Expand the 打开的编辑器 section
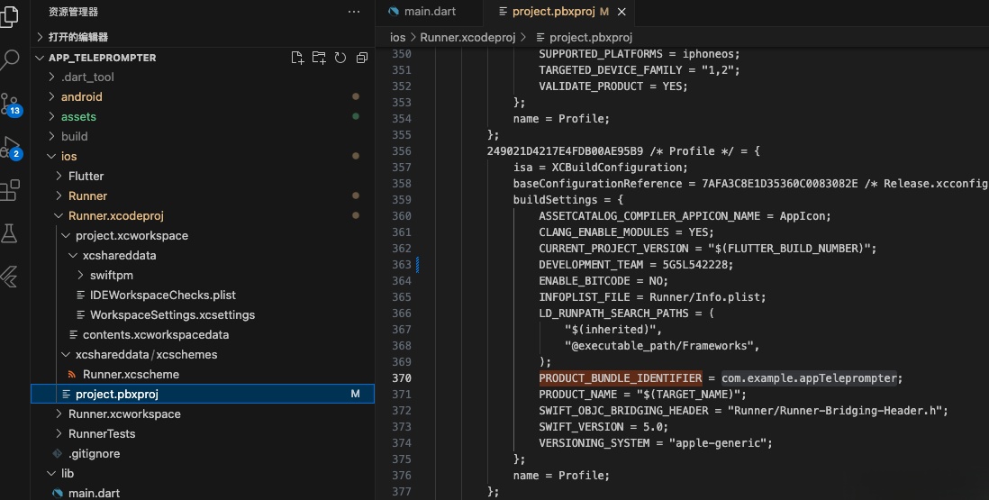The height and width of the screenshot is (500, 989). 77,37
